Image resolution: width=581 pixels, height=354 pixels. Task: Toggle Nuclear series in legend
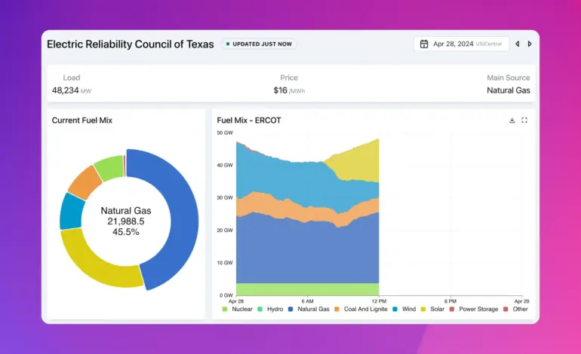[237, 309]
